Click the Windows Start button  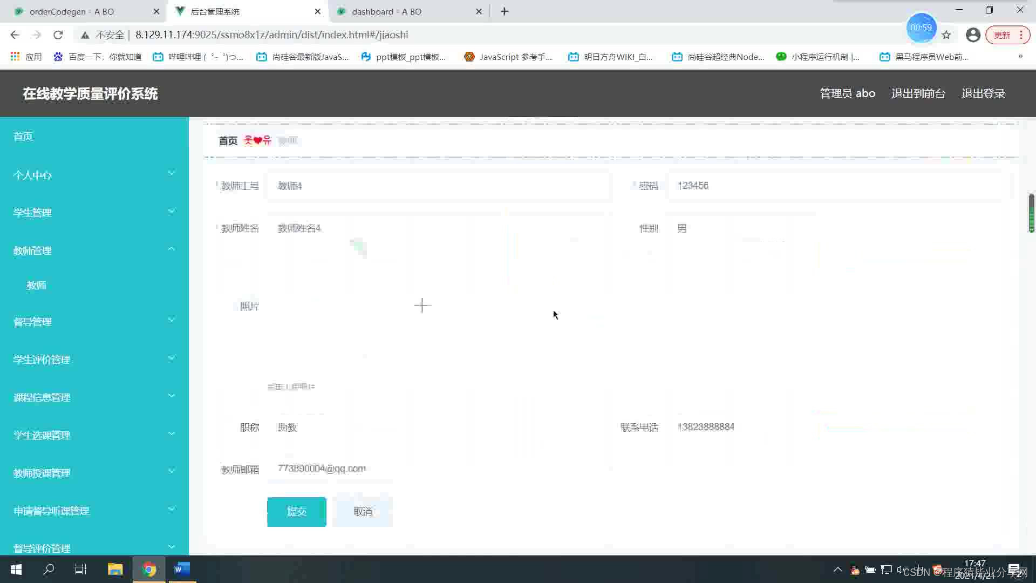pos(16,569)
